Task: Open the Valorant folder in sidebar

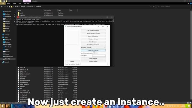Action: point(7,31)
